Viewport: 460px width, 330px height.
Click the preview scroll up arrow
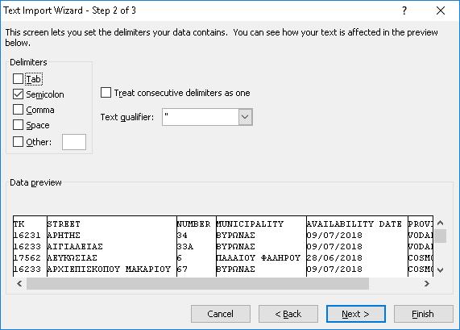[441, 223]
